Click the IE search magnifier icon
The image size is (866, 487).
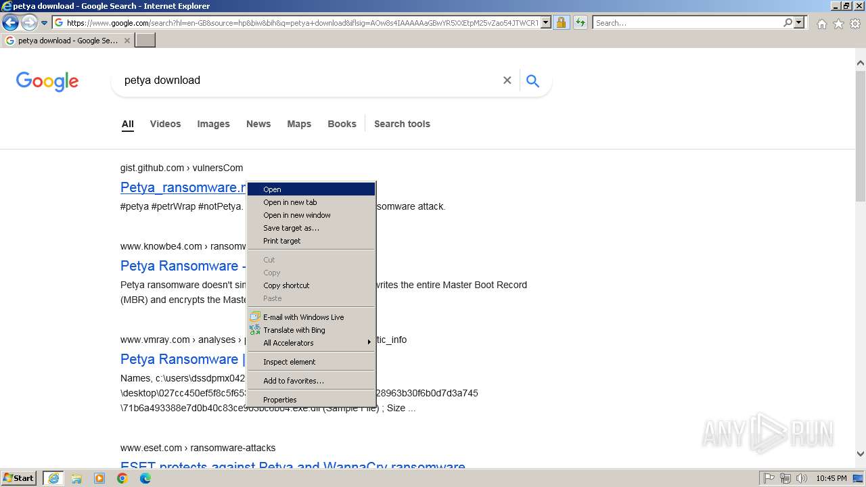788,23
